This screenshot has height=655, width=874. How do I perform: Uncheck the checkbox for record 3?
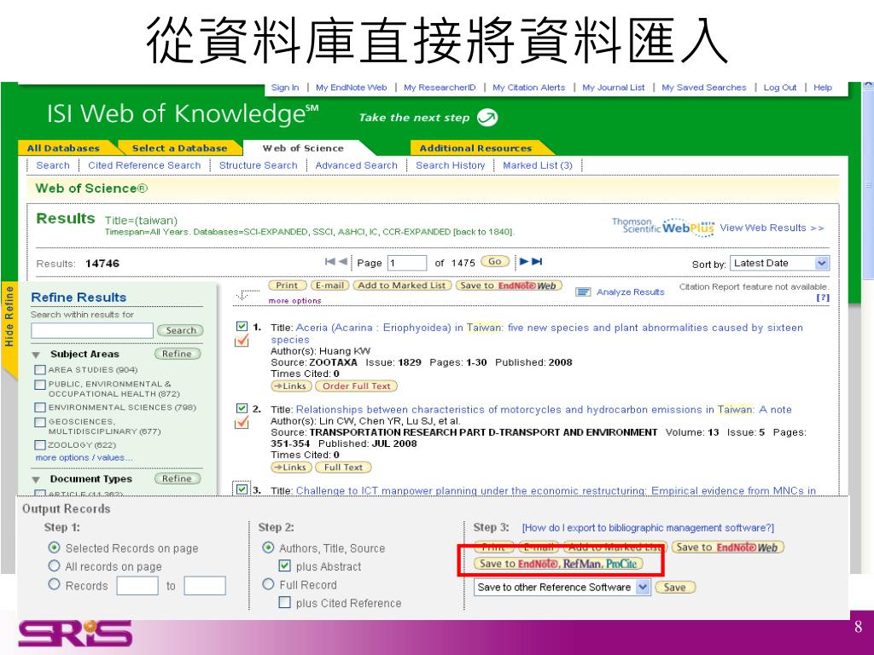[242, 489]
